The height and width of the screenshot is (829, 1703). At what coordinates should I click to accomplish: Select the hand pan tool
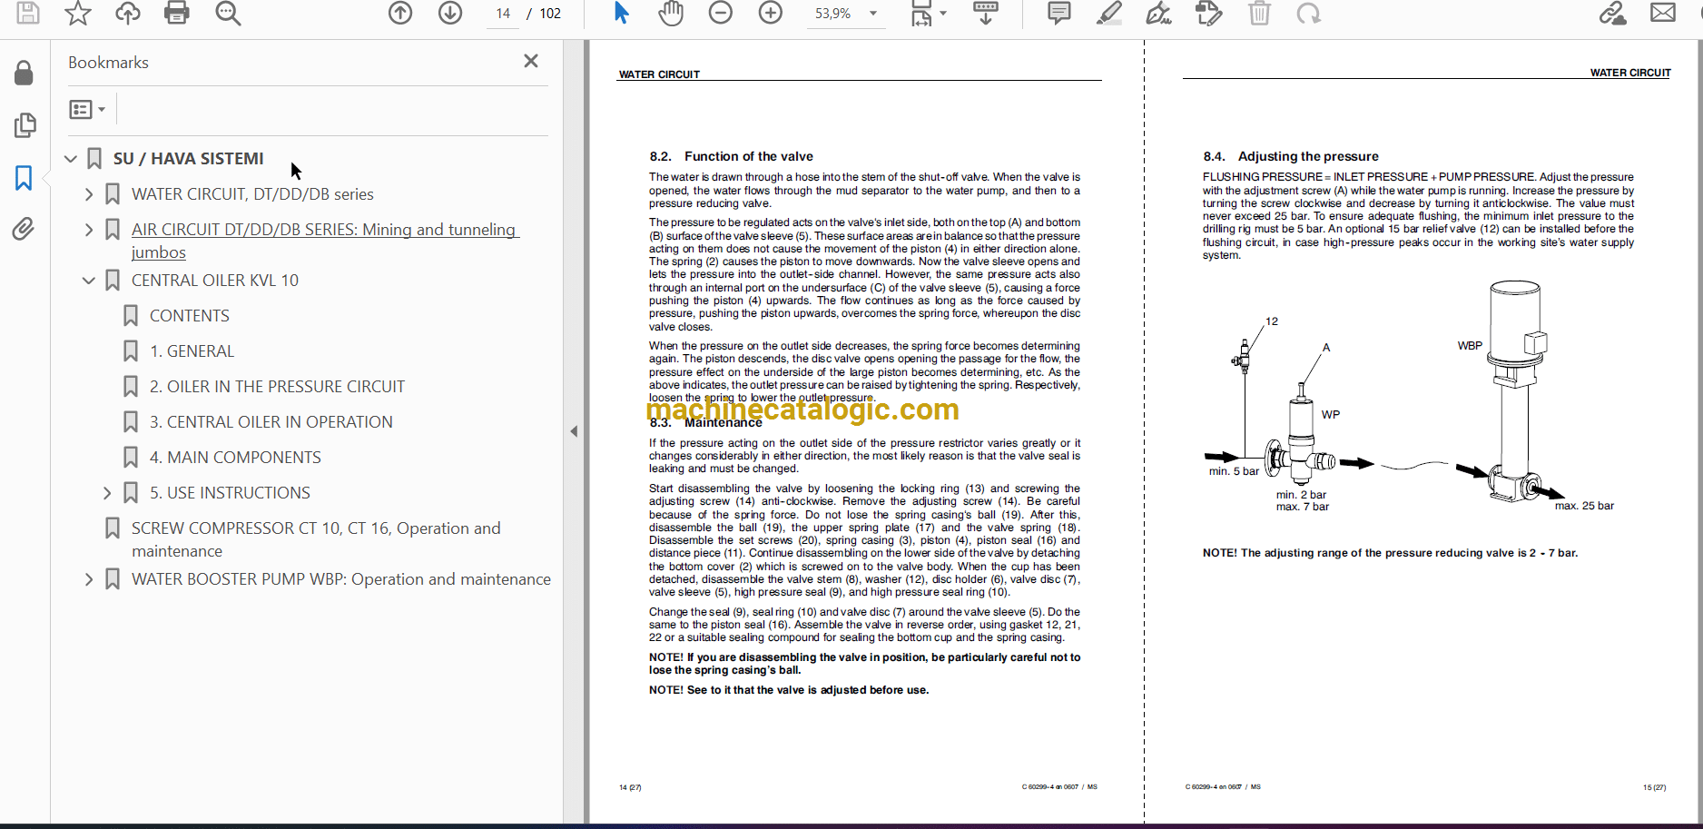tap(671, 14)
